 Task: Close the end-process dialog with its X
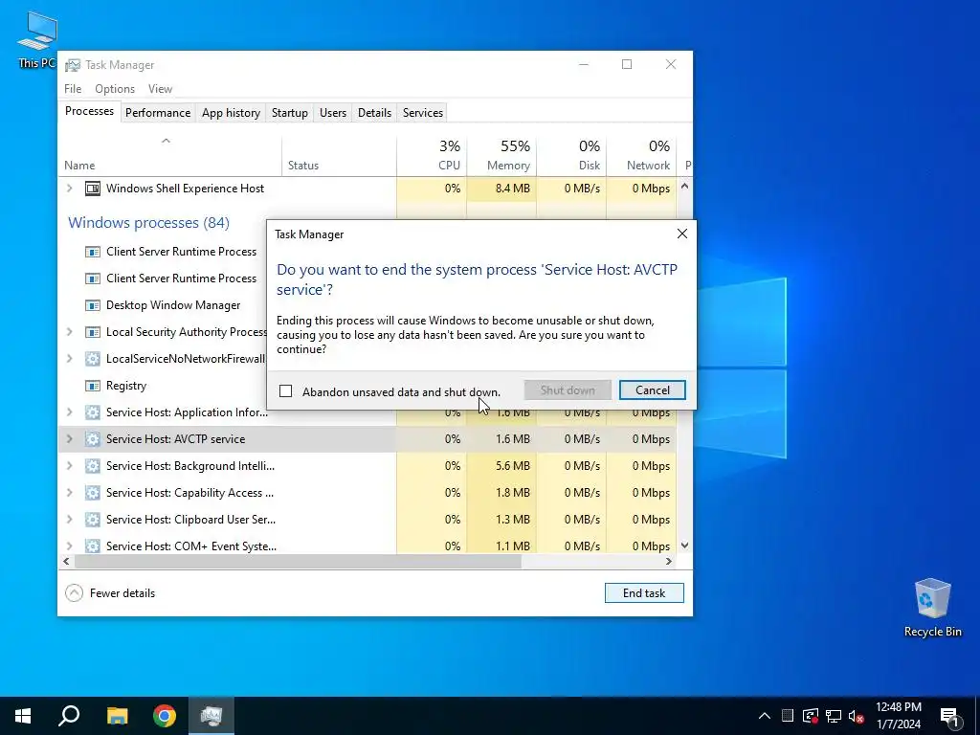click(x=681, y=234)
